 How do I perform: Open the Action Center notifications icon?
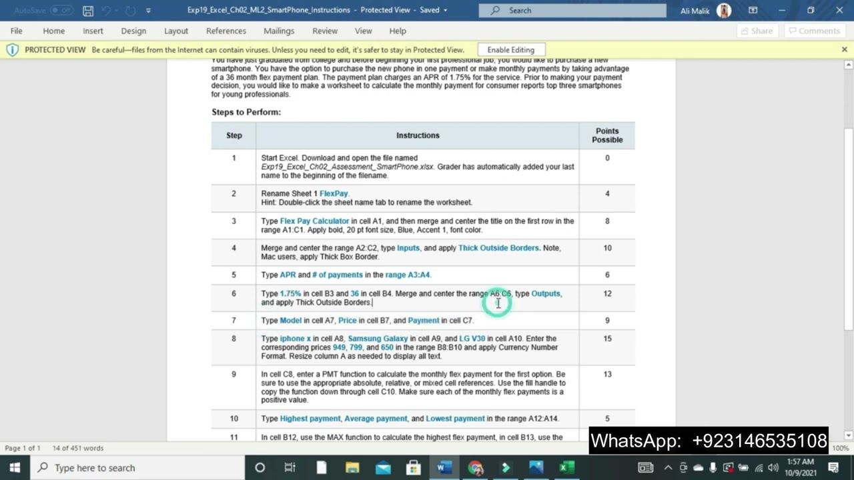[833, 467]
